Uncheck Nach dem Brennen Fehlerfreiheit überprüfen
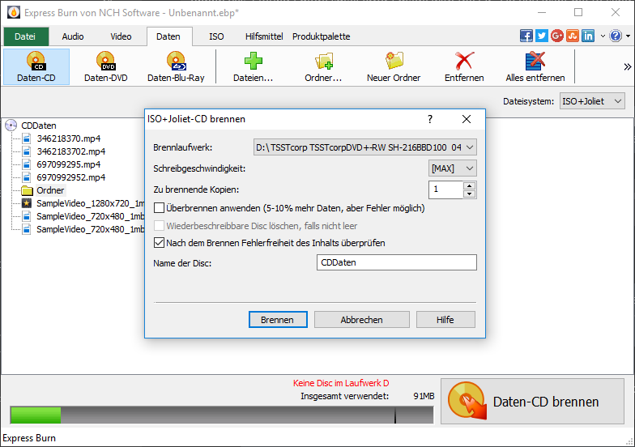Screen dimensions: 635x447 159,243
